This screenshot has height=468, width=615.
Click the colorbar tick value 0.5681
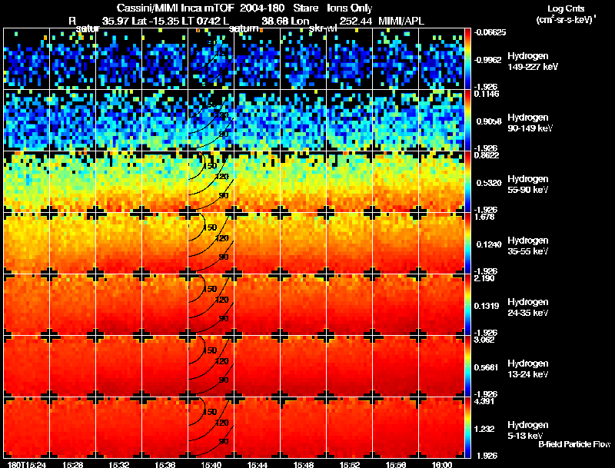tap(487, 367)
